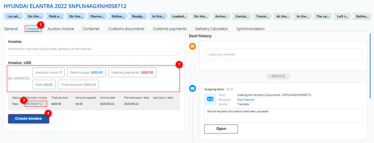Screen dimensions: 374x143
Task: Switch to the Invoice tab
Action: point(33,29)
